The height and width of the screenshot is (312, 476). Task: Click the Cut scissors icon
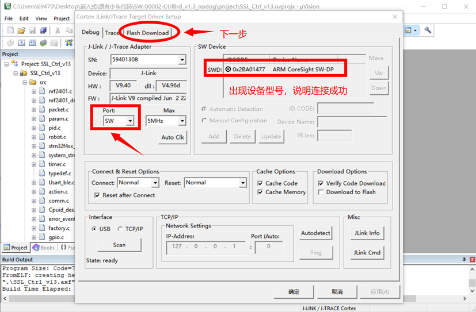pyautogui.click(x=58, y=30)
